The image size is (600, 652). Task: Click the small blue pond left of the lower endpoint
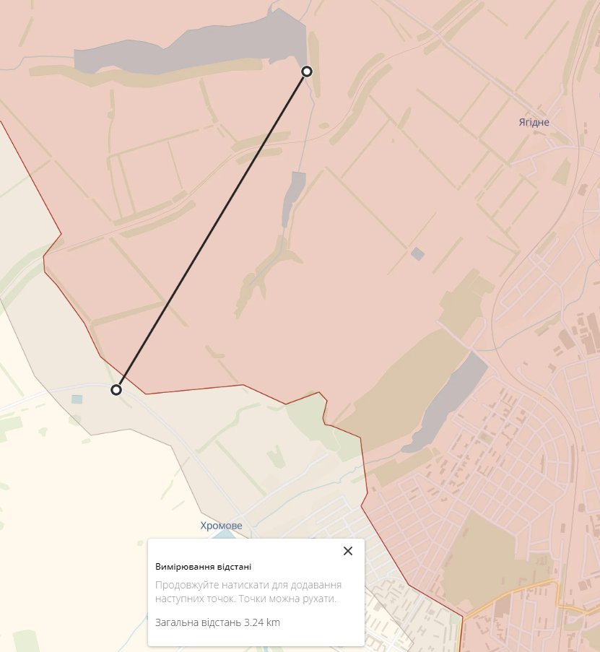click(x=77, y=399)
